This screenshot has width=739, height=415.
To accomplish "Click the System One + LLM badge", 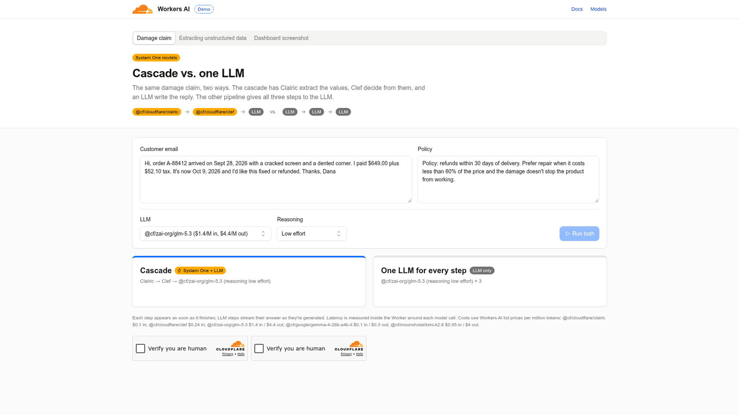I will coord(200,271).
